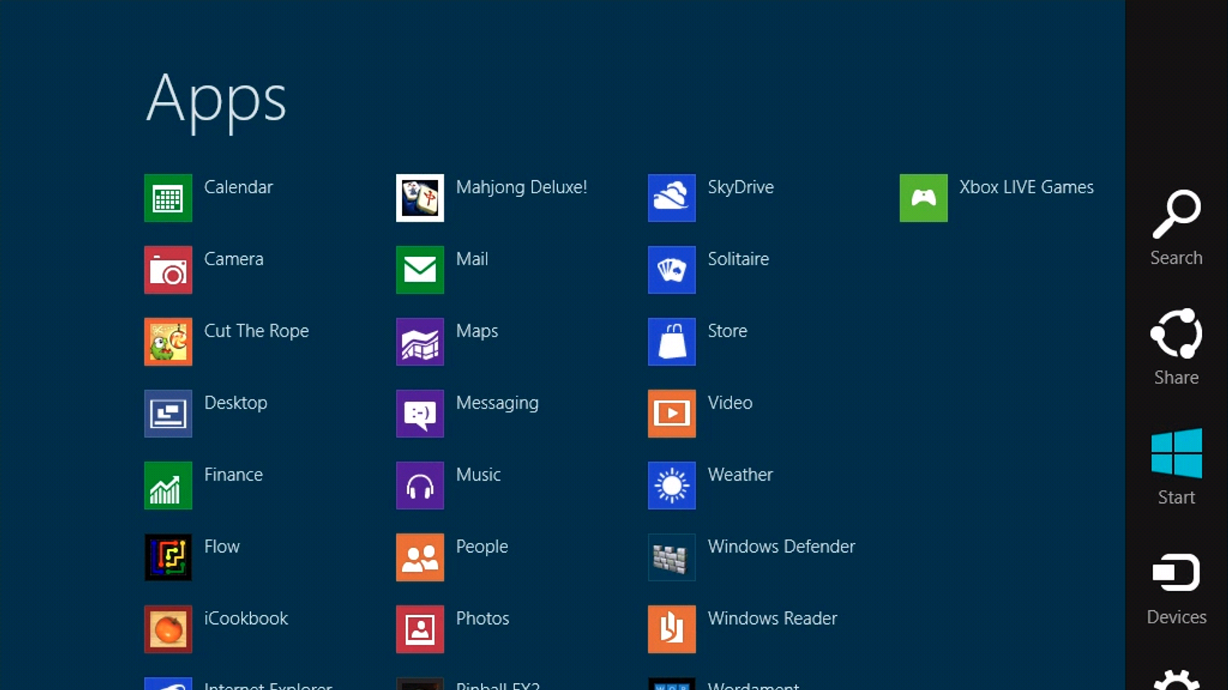Click the Calendar label
Image resolution: width=1228 pixels, height=690 pixels.
(x=239, y=187)
